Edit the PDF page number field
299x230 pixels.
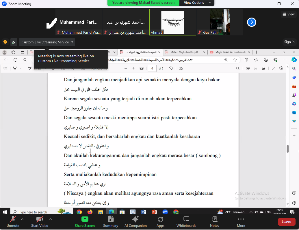pyautogui.click(x=152, y=68)
